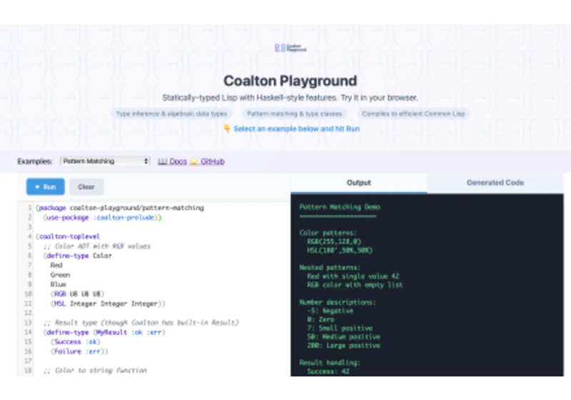Click the star icon beside GitHub

(x=194, y=161)
